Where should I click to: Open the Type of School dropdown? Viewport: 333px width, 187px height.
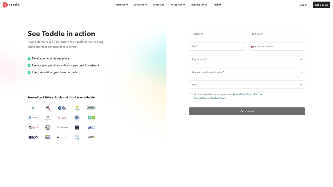click(247, 59)
